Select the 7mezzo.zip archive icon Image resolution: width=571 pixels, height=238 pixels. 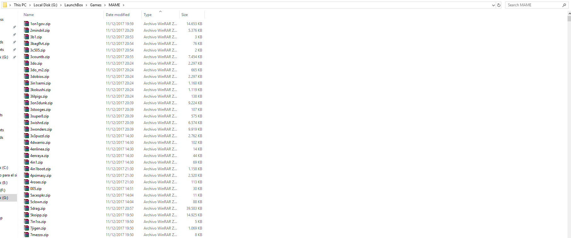26,235
